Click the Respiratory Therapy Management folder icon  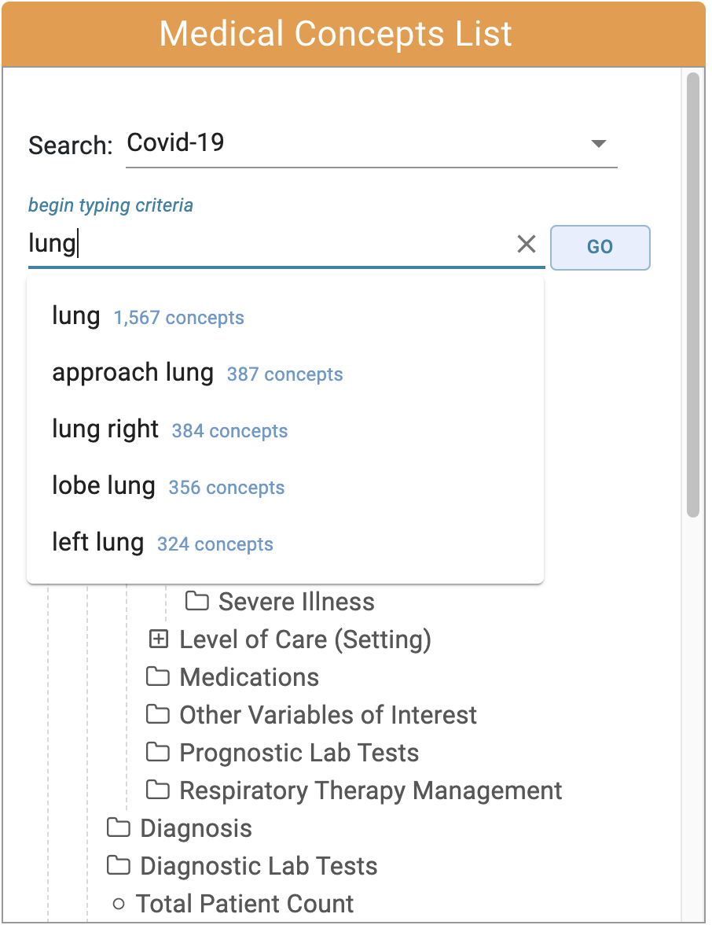click(x=158, y=790)
